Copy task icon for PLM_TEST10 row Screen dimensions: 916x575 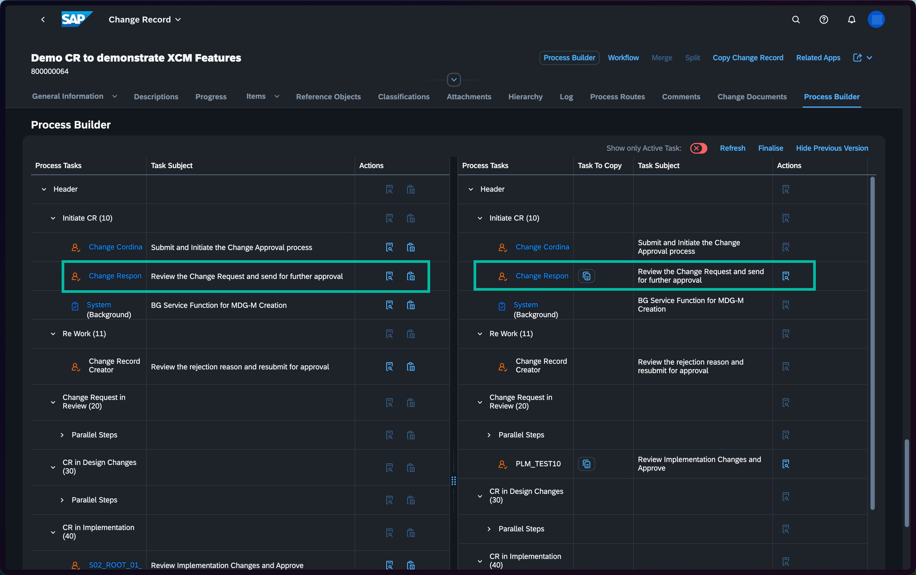587,464
